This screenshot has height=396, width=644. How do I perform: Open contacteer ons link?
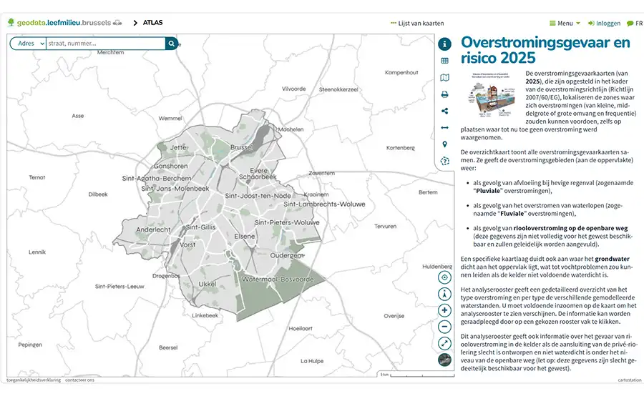tap(79, 380)
